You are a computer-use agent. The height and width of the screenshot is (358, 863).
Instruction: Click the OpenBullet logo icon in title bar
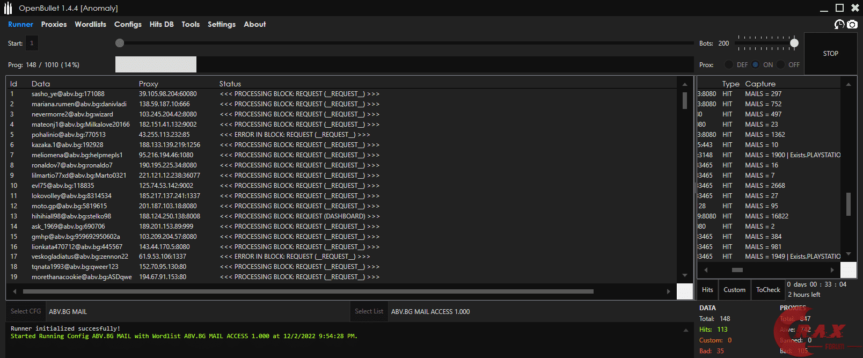click(x=8, y=8)
